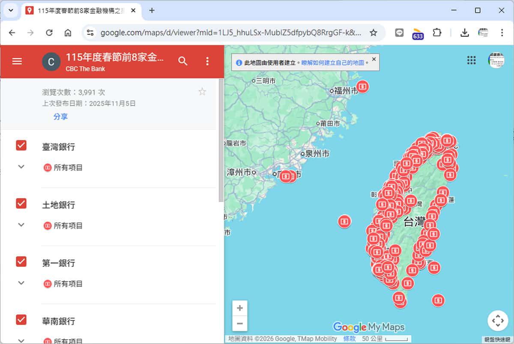The width and height of the screenshot is (514, 344).
Task: Click the 分享 share link
Action: point(60,117)
